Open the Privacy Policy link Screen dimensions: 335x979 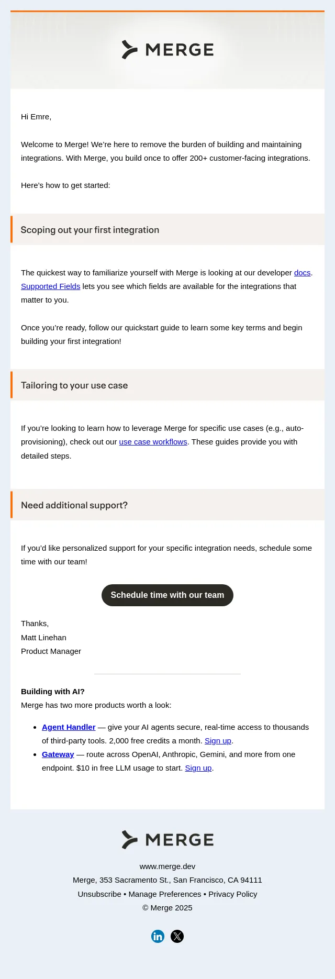coord(233,894)
